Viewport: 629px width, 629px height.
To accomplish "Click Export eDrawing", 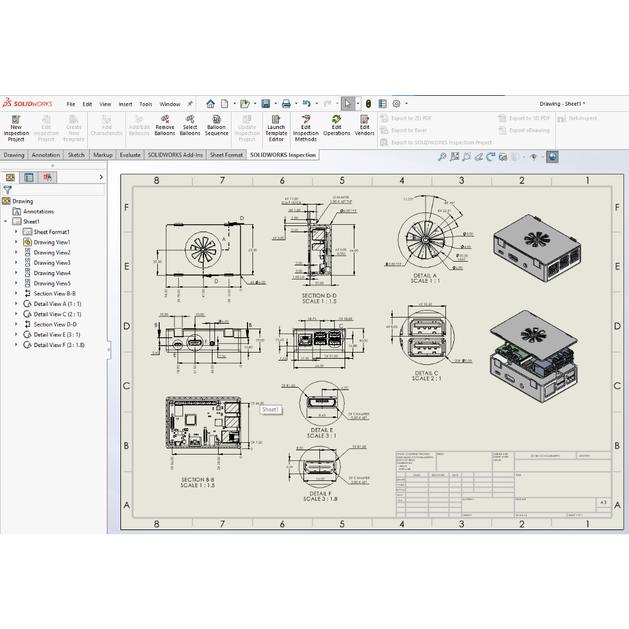I will 524,130.
